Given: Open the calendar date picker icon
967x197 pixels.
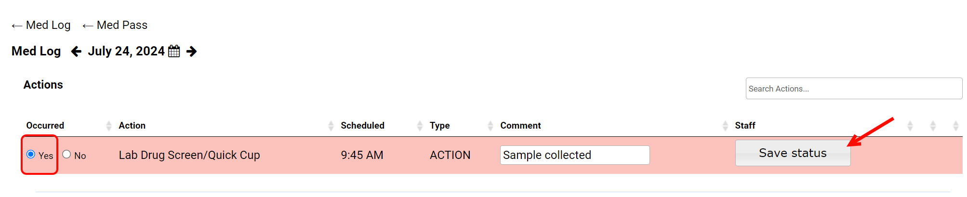Looking at the screenshot, I should point(174,51).
